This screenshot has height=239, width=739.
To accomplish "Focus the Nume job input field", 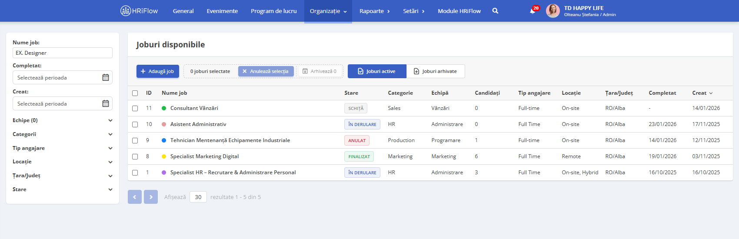I will [x=63, y=53].
